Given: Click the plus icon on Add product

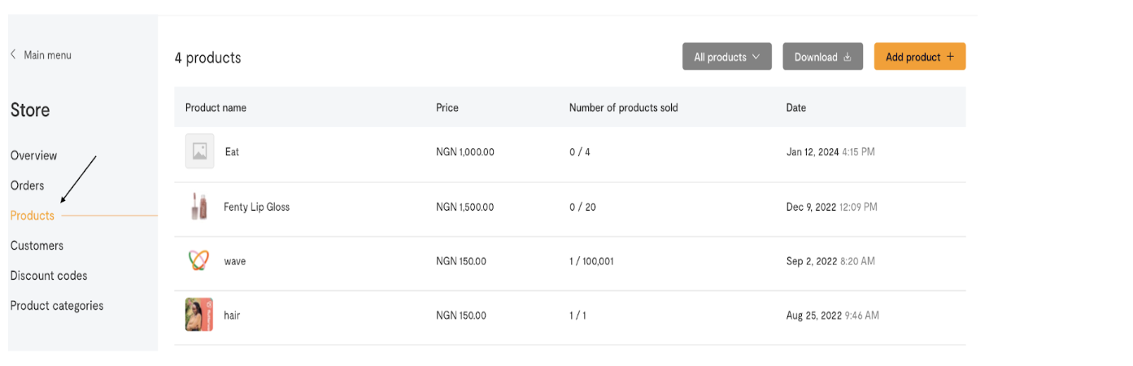Looking at the screenshot, I should click(950, 57).
